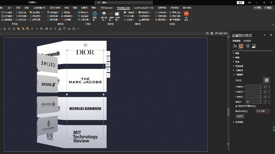Click the 重置 reset button

point(240,116)
